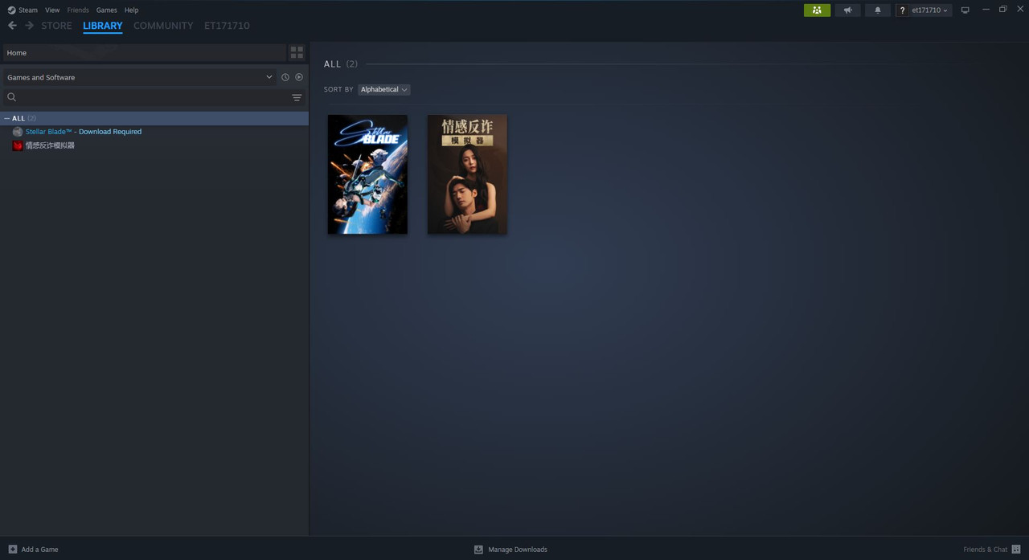Enter Big Picture mode via monitor icon
1029x560 pixels.
[x=965, y=10]
